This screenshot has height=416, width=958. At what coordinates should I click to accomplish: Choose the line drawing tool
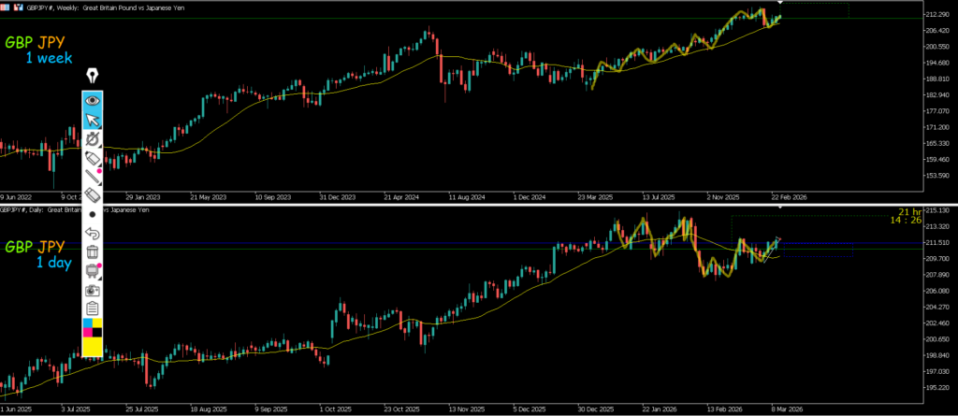93,177
